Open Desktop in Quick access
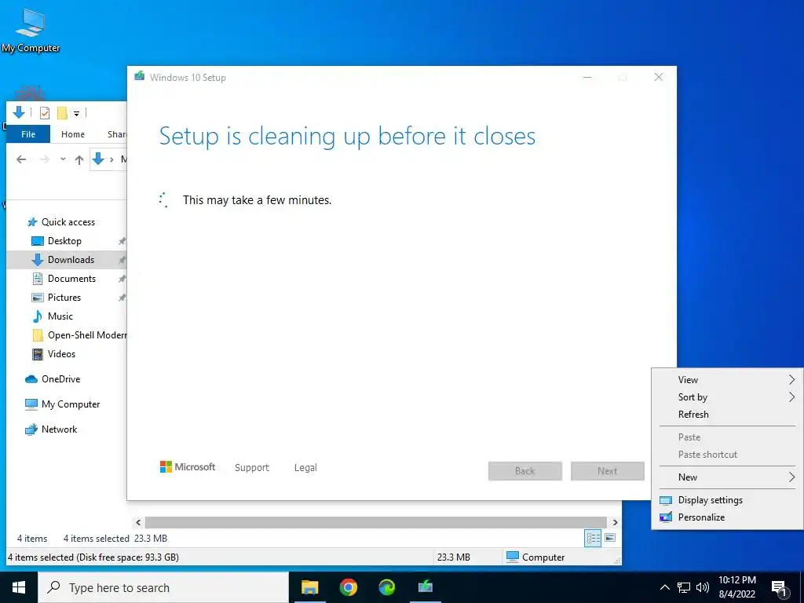804x603 pixels. 64,241
